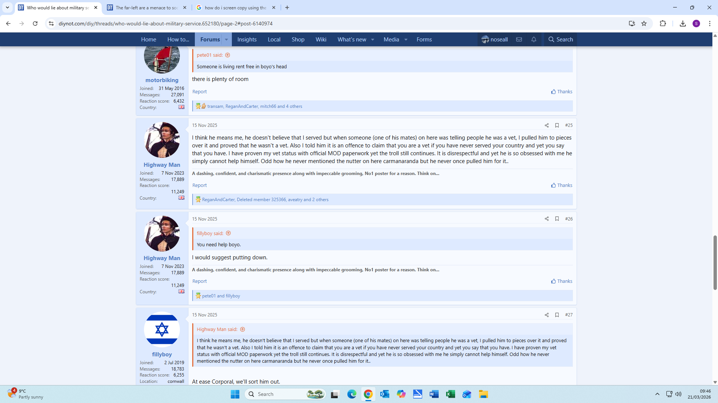The width and height of the screenshot is (718, 403).
Task: Bookmark post #27
Action: point(557,315)
